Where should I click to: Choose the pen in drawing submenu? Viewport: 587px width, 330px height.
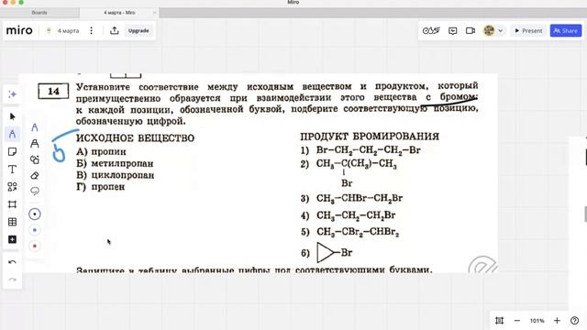coord(35,127)
